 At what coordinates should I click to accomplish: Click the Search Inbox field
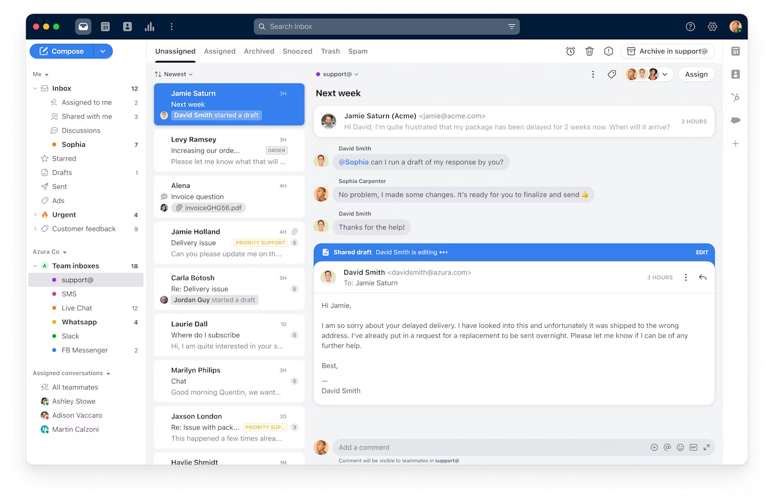[x=387, y=26]
